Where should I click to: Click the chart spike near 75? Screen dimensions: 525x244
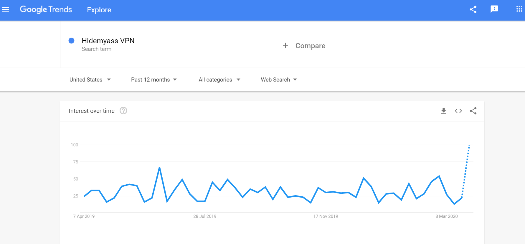pyautogui.click(x=159, y=168)
